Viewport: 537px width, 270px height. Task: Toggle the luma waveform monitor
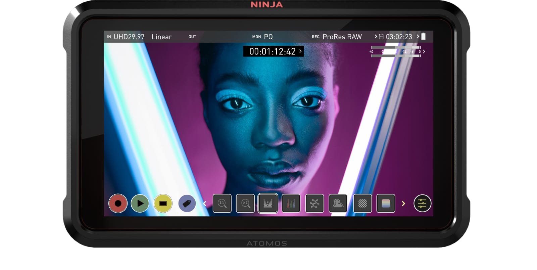(x=268, y=204)
